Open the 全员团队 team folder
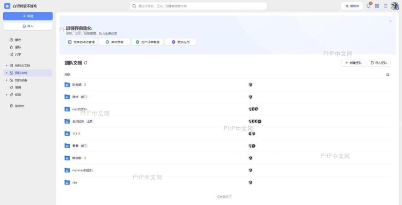 pyautogui.click(x=228, y=121)
